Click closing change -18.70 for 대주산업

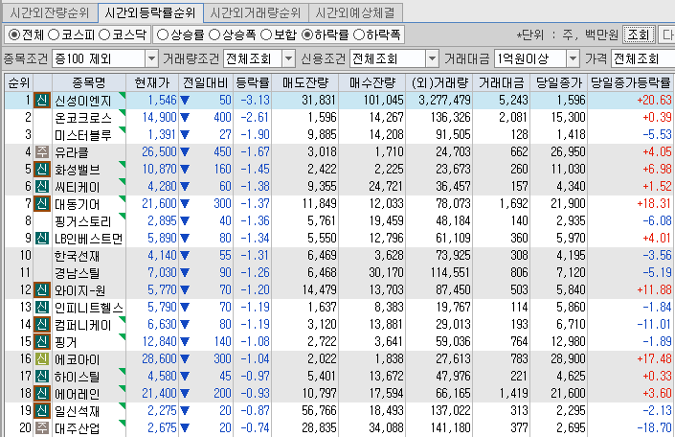coord(654,427)
